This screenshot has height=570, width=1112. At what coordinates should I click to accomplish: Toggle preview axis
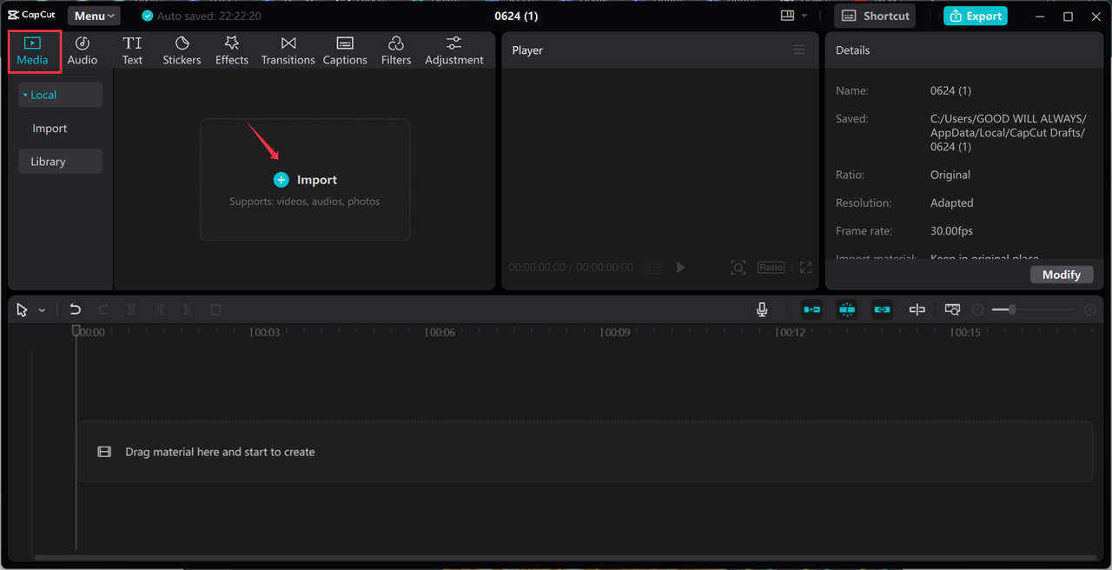(917, 309)
